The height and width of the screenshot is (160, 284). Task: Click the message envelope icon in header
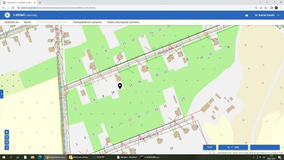coord(247,15)
